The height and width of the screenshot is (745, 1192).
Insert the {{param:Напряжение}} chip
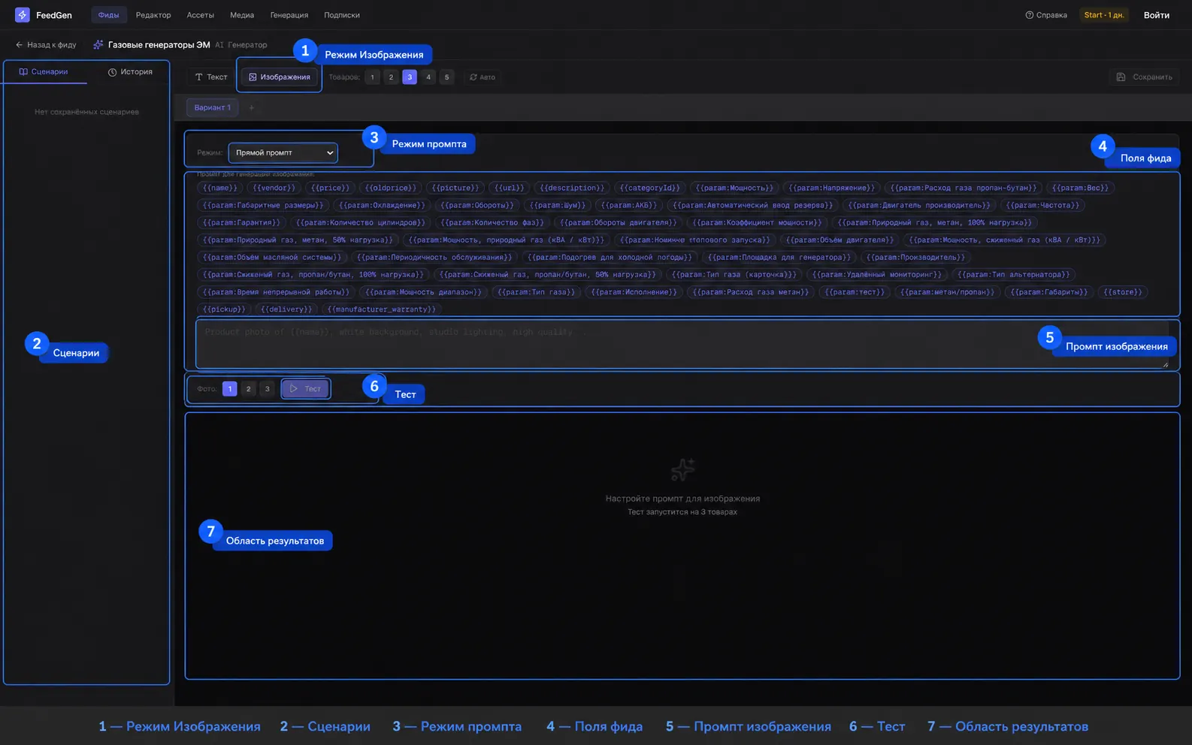coord(831,188)
